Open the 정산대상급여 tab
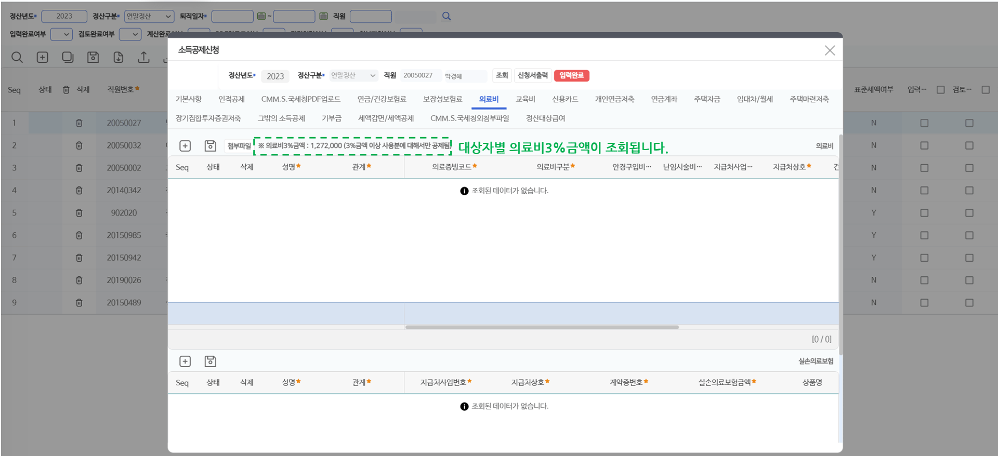998x456 pixels. click(545, 118)
